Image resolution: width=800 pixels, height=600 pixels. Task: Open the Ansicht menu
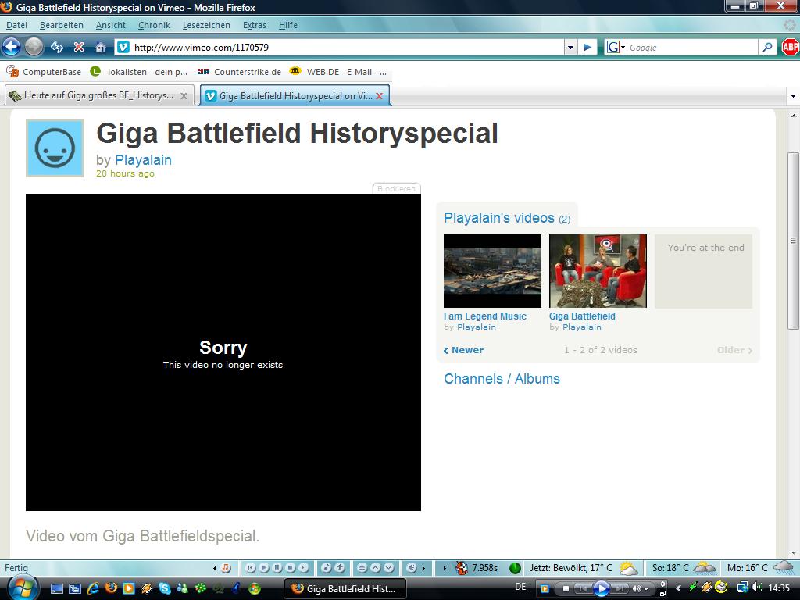111,25
